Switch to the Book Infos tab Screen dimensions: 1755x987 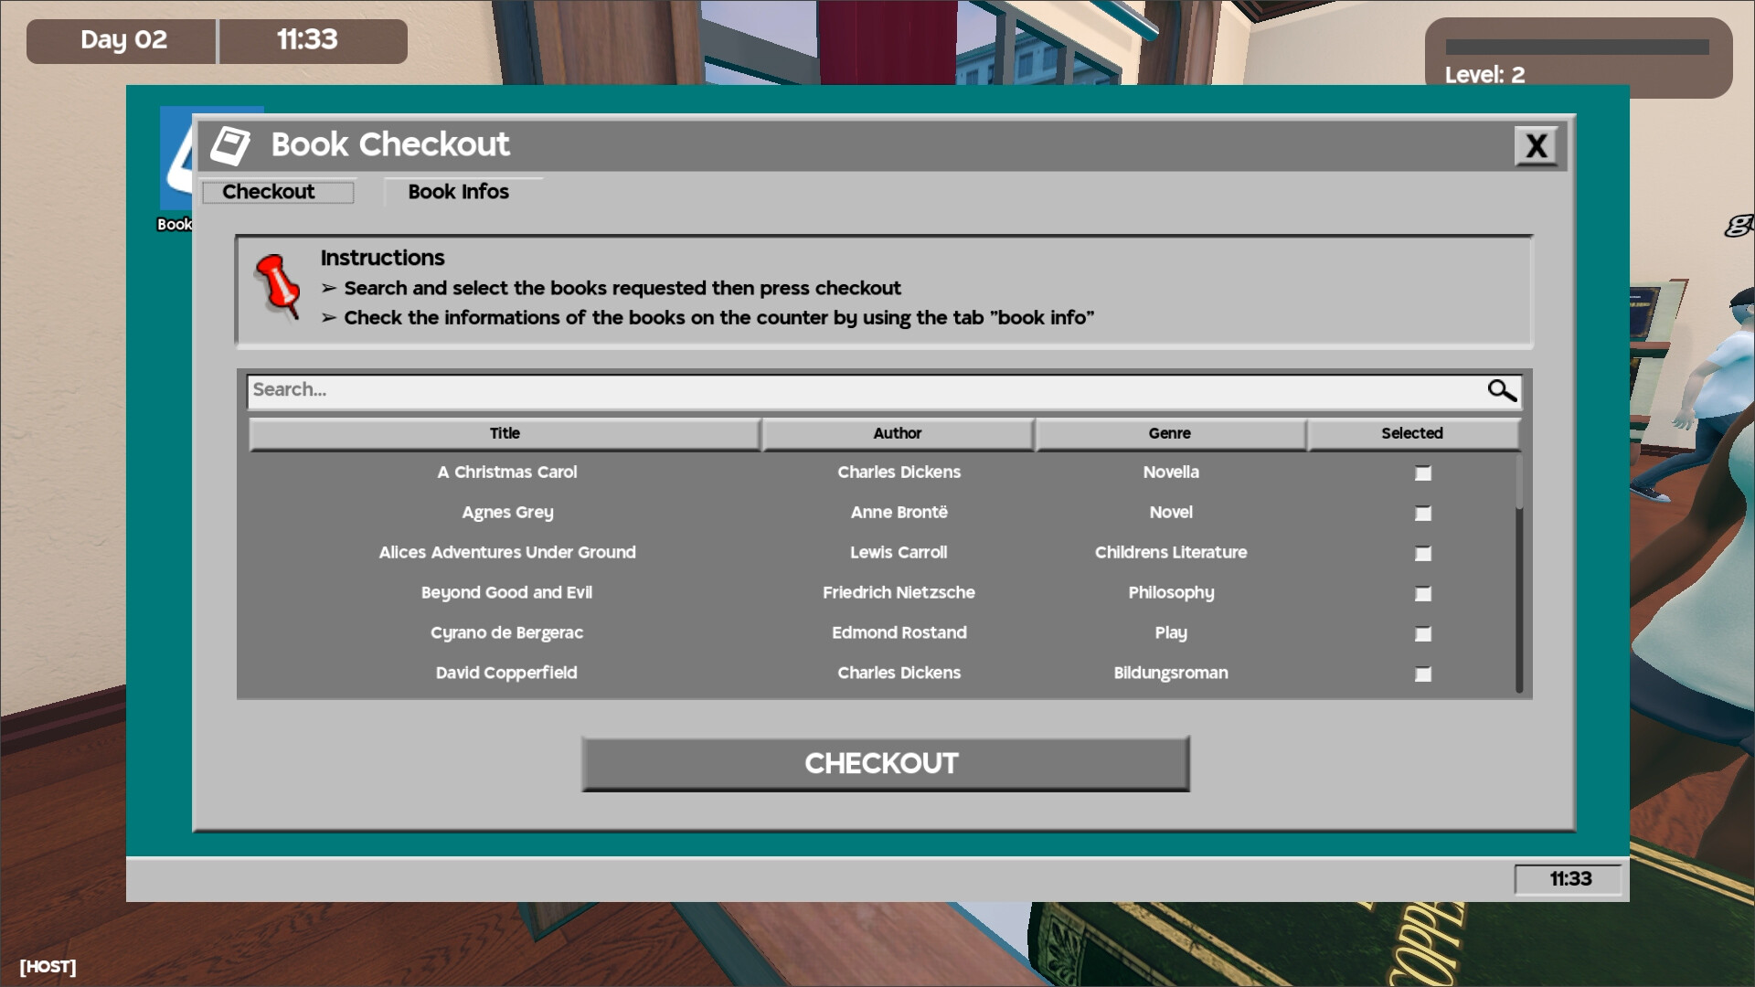(458, 192)
